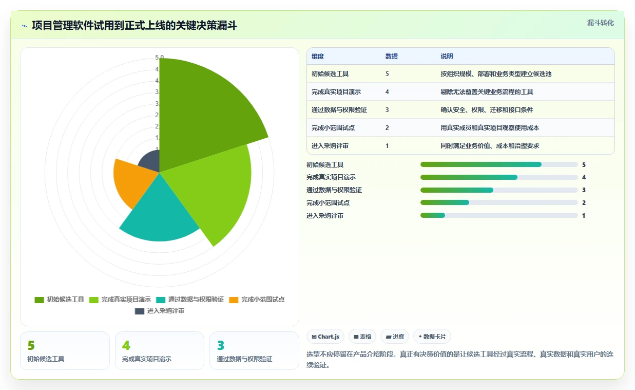Image resolution: width=635 pixels, height=390 pixels.
Task: Click the 5.0 axis label atop the chart
Action: (160, 57)
